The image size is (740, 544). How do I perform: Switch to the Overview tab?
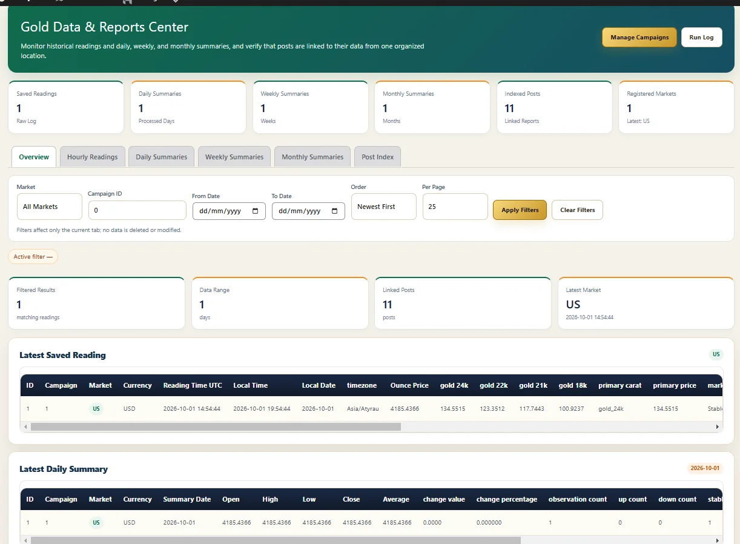click(x=34, y=157)
